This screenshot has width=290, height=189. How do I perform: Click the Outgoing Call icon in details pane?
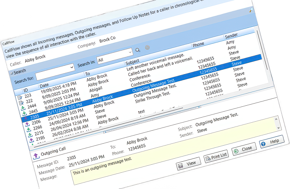point(36,156)
